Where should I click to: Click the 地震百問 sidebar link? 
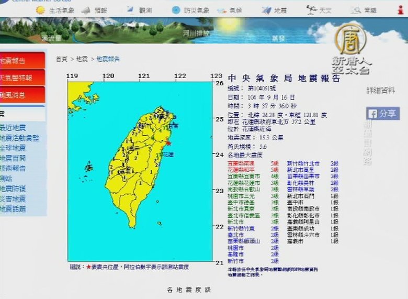point(14,158)
